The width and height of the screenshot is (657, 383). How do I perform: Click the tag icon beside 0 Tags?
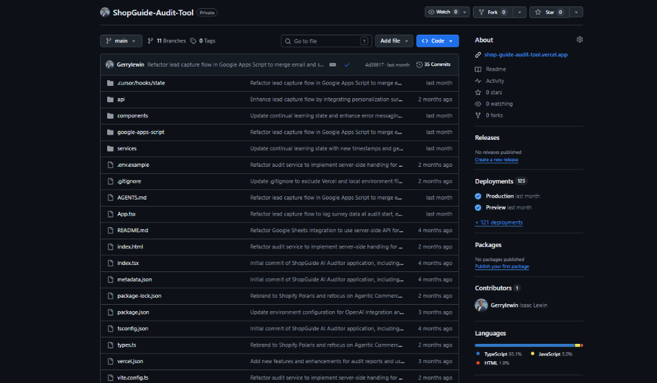[193, 40]
